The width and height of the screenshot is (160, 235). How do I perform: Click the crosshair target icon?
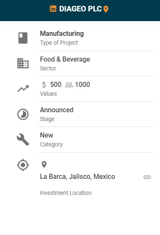(x=23, y=165)
